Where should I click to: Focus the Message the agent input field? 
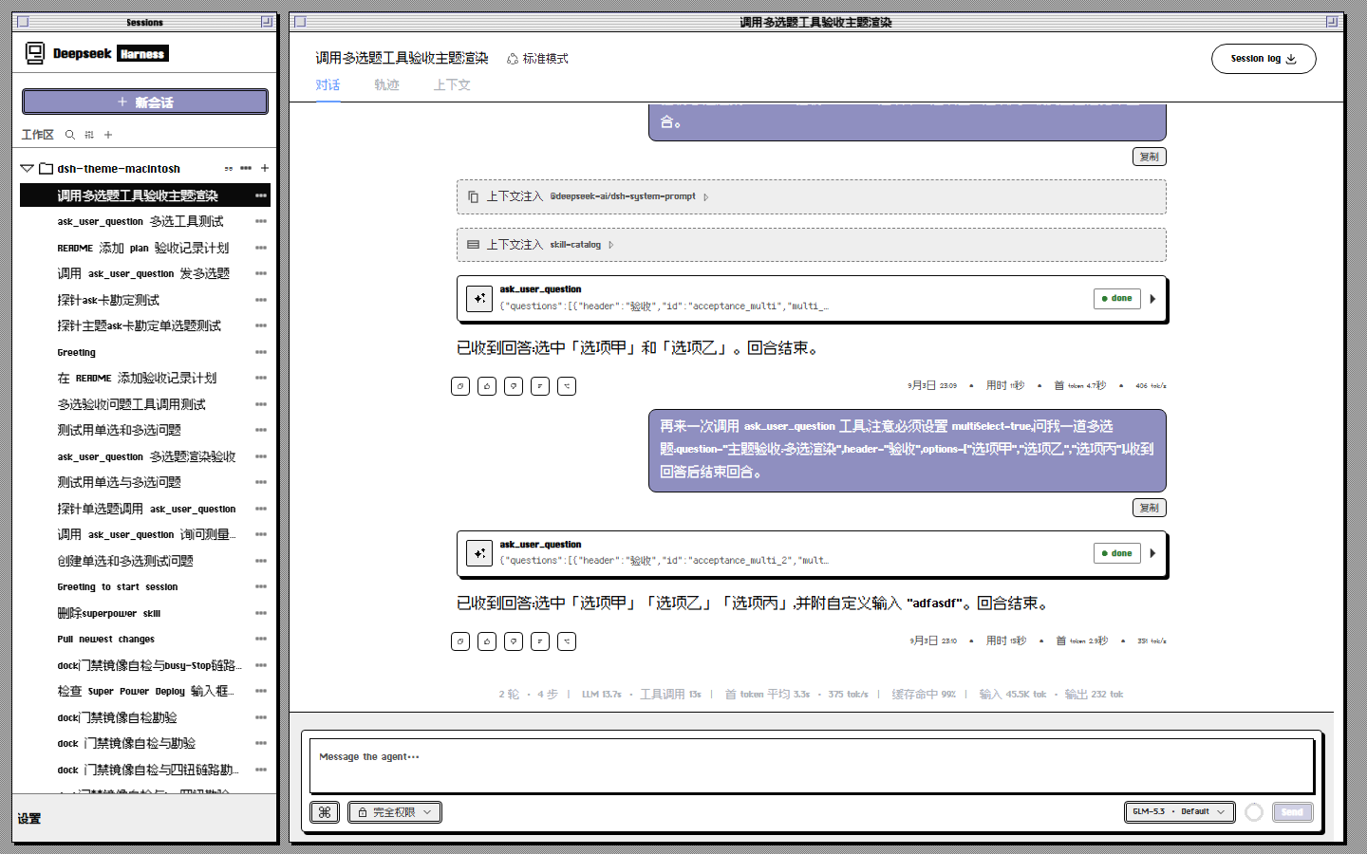click(812, 765)
